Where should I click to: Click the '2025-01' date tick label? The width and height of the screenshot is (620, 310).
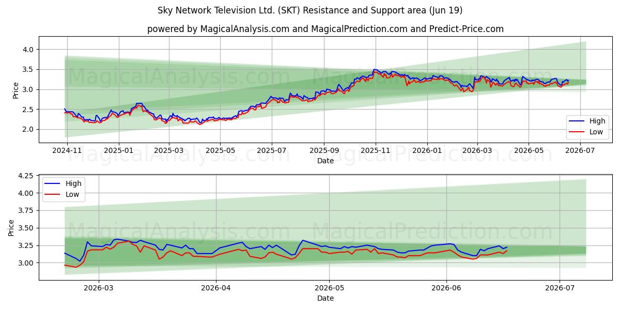[119, 150]
